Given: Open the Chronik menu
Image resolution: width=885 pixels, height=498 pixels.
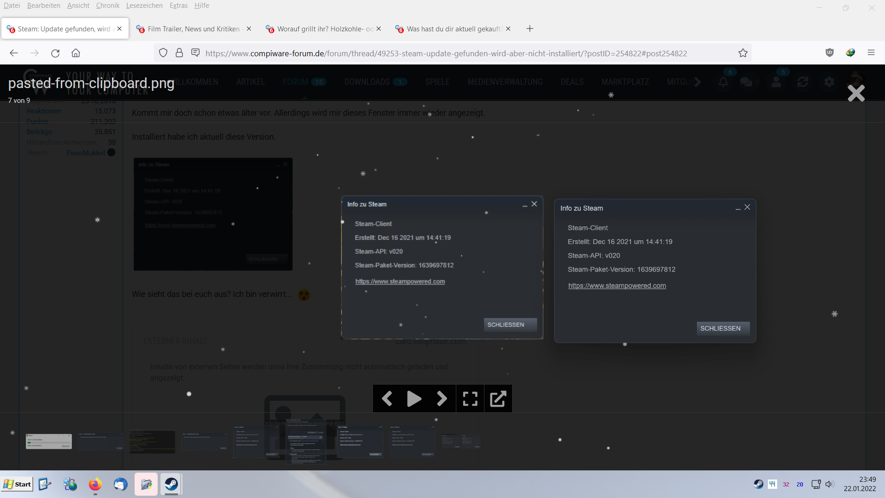Looking at the screenshot, I should click(x=108, y=6).
